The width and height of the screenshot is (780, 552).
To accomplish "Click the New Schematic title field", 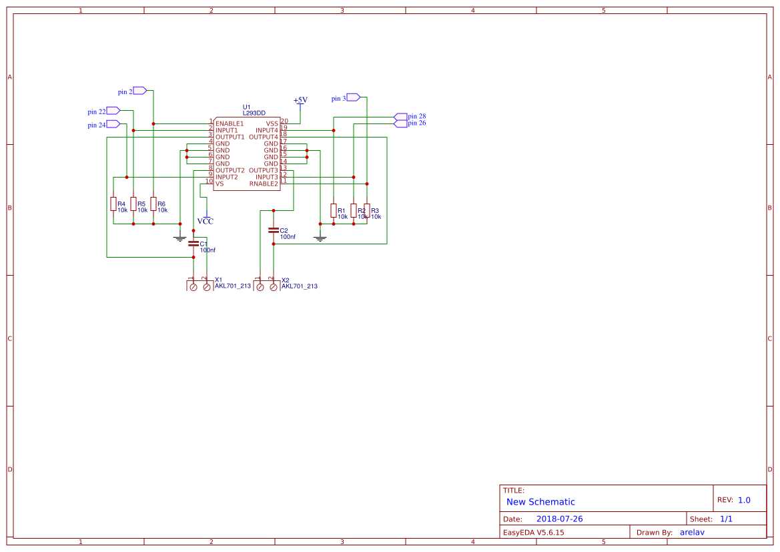I will (540, 502).
